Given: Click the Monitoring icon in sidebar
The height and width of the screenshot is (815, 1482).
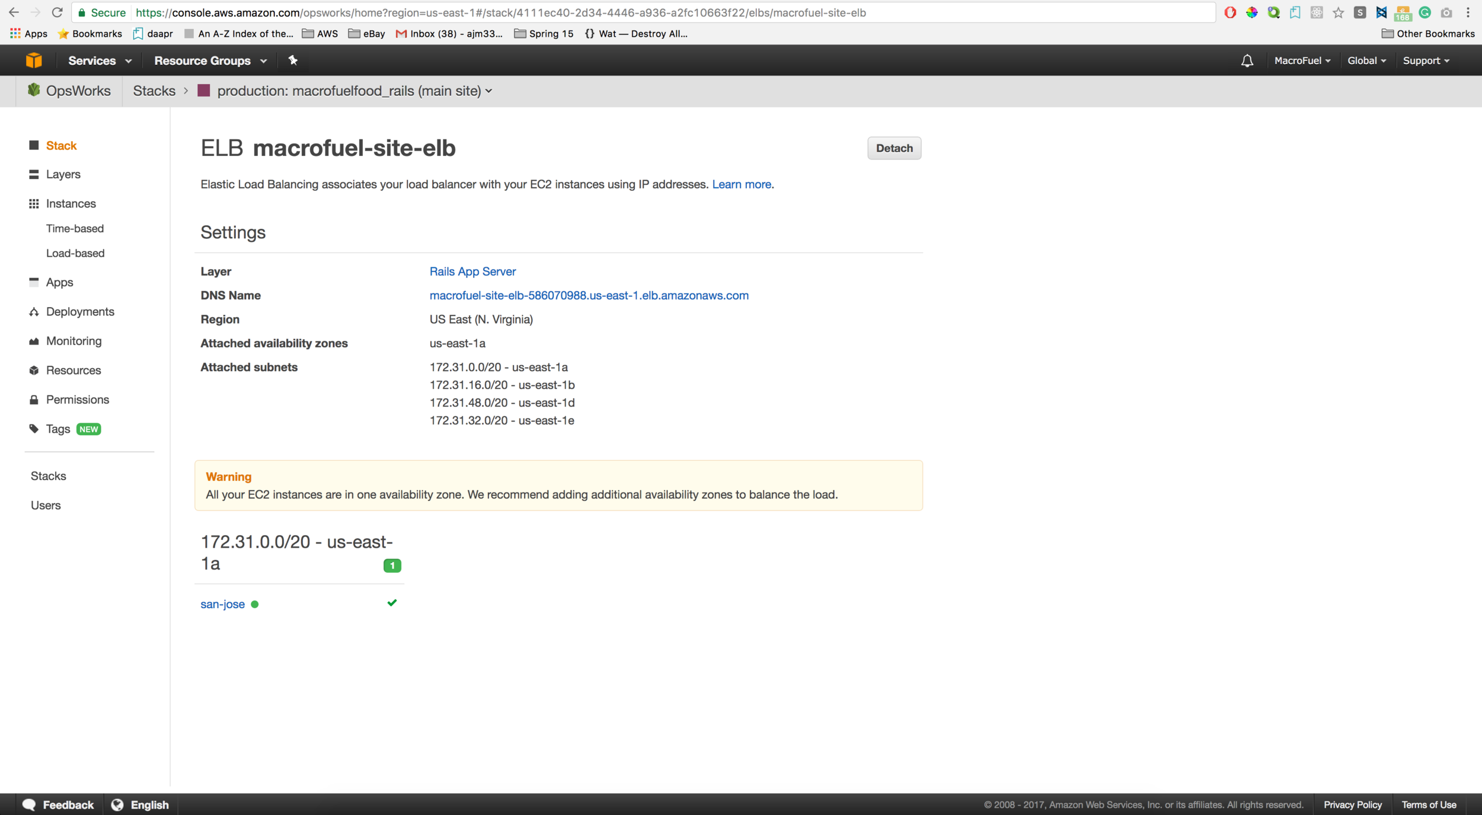Looking at the screenshot, I should [x=34, y=340].
